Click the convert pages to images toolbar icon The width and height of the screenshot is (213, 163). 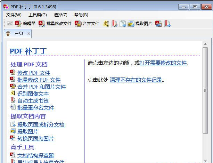coord(158,24)
